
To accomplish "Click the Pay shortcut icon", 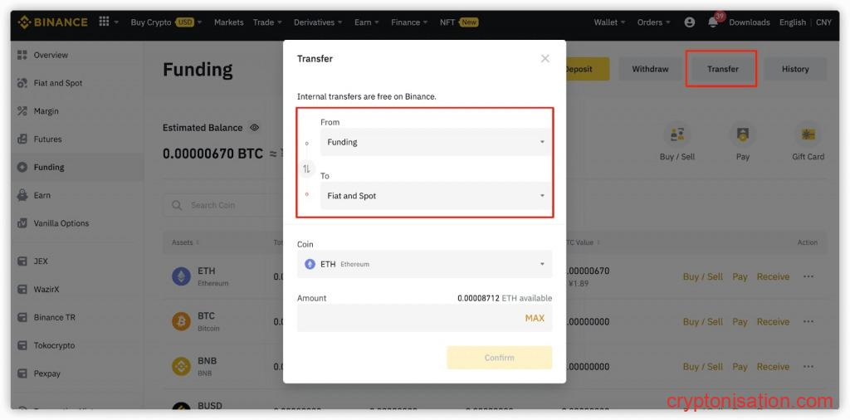I will pyautogui.click(x=742, y=135).
